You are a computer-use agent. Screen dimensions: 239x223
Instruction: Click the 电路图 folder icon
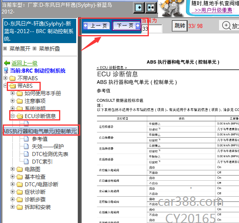[20, 169]
